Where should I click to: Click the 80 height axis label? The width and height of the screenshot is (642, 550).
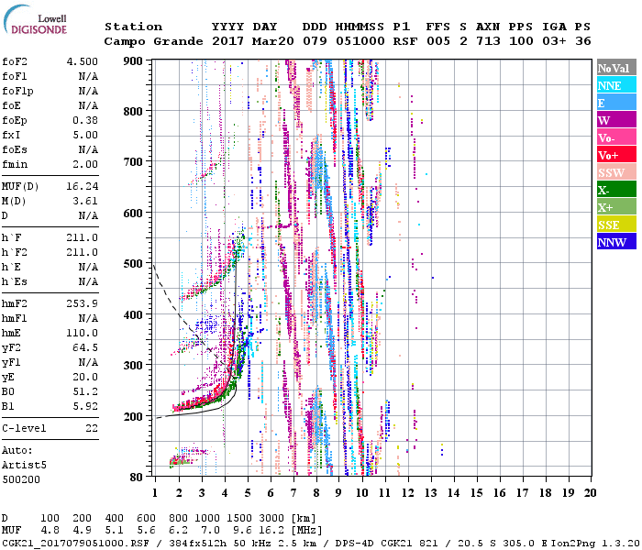tap(137, 478)
